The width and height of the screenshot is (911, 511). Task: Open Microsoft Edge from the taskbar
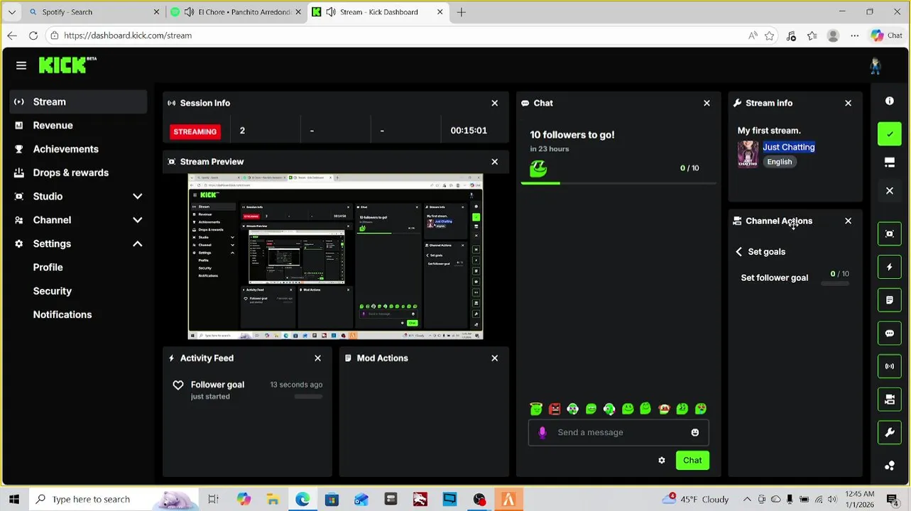tap(302, 499)
